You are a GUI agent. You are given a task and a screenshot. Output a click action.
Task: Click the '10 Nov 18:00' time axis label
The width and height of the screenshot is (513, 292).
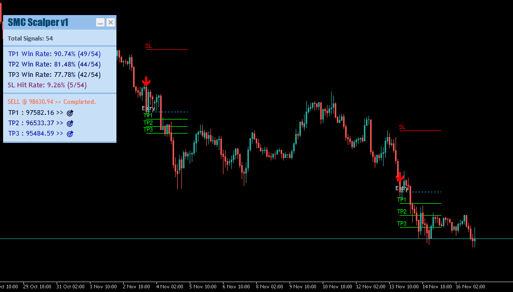click(337, 287)
